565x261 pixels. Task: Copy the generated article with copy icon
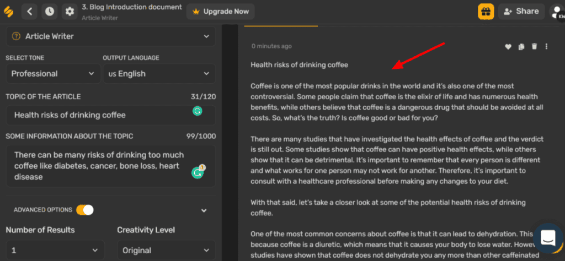521,47
